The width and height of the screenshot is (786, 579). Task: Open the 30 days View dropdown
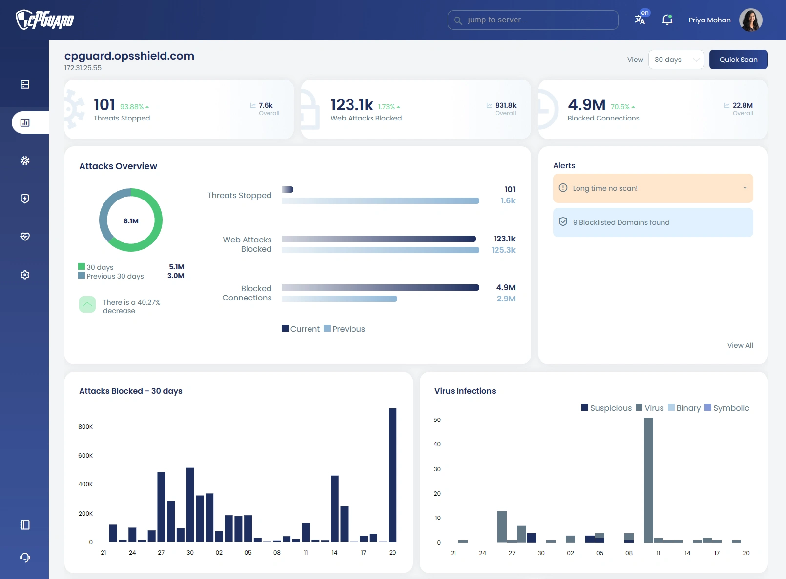point(676,60)
